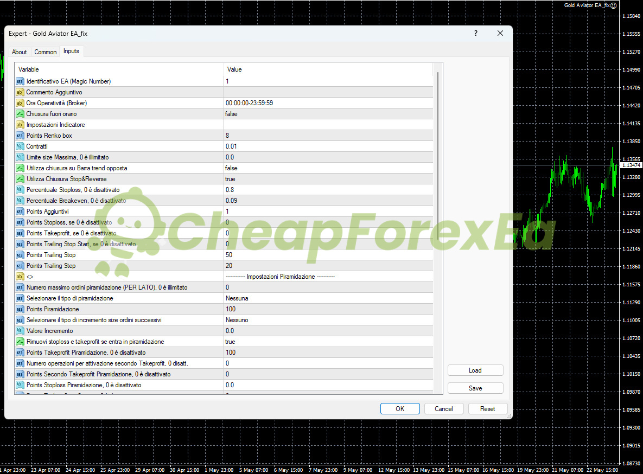This screenshot has height=474, width=643.
Task: Edit Limite size Massima value 0.0
Action: coord(328,157)
